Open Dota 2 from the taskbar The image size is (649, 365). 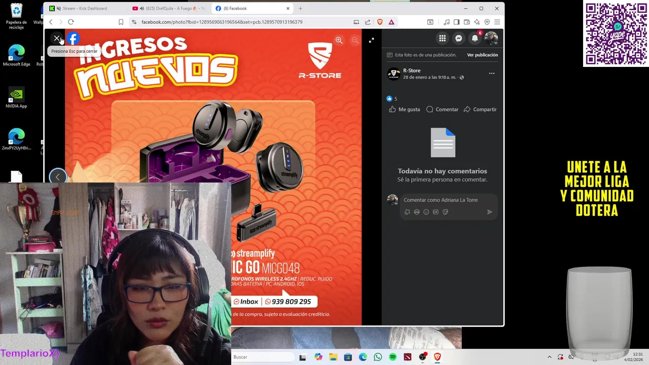pos(408,357)
